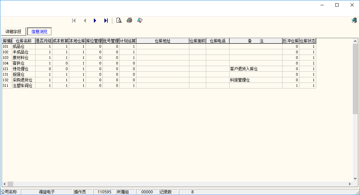The image size is (360, 195).
Task: Click the 仓库名称 column header
Action: [x=24, y=41]
